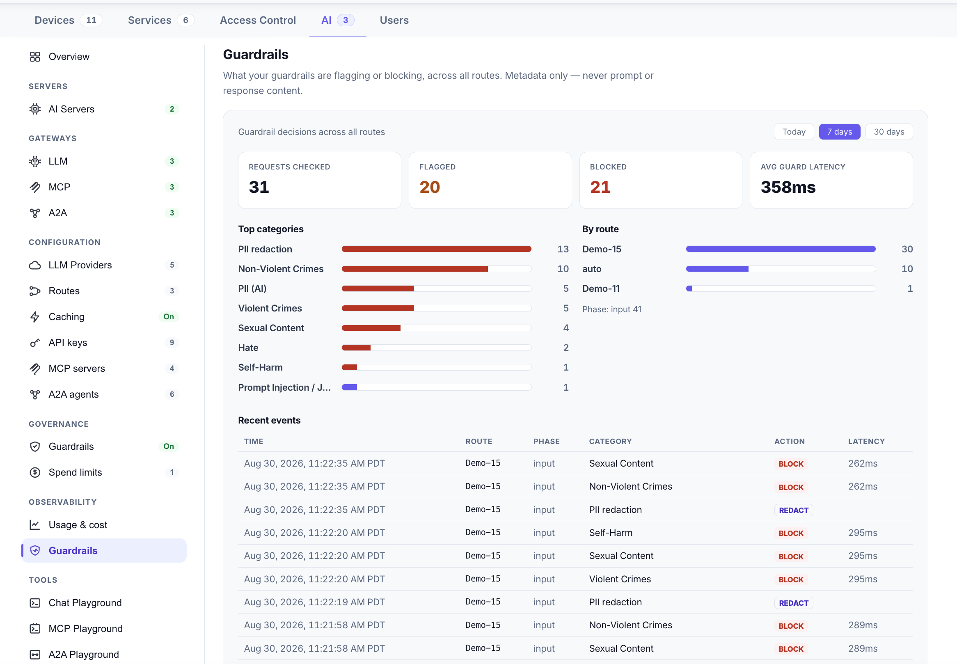Switch to the Devices tab
Viewport: 957px width, 664px height.
click(68, 20)
